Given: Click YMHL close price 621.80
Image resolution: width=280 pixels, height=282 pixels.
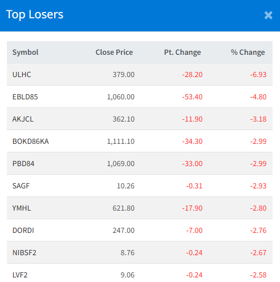Looking at the screenshot, I should pyautogui.click(x=123, y=208).
